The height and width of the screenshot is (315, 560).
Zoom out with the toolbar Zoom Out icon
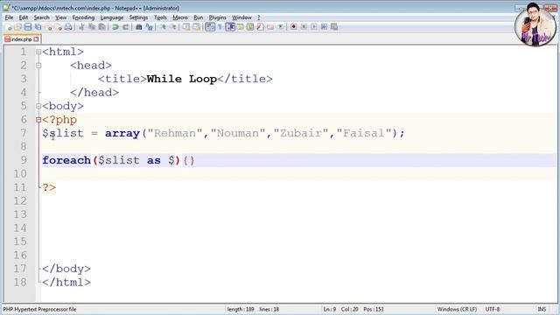(x=173, y=27)
